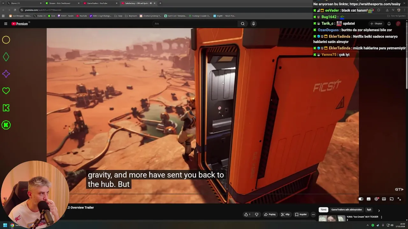Cast video with the cast icon
This screenshot has width=408, height=229.
point(391,199)
